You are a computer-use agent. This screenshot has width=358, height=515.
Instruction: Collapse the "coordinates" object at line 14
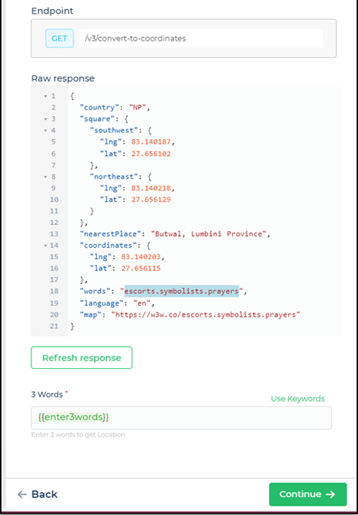(x=45, y=245)
